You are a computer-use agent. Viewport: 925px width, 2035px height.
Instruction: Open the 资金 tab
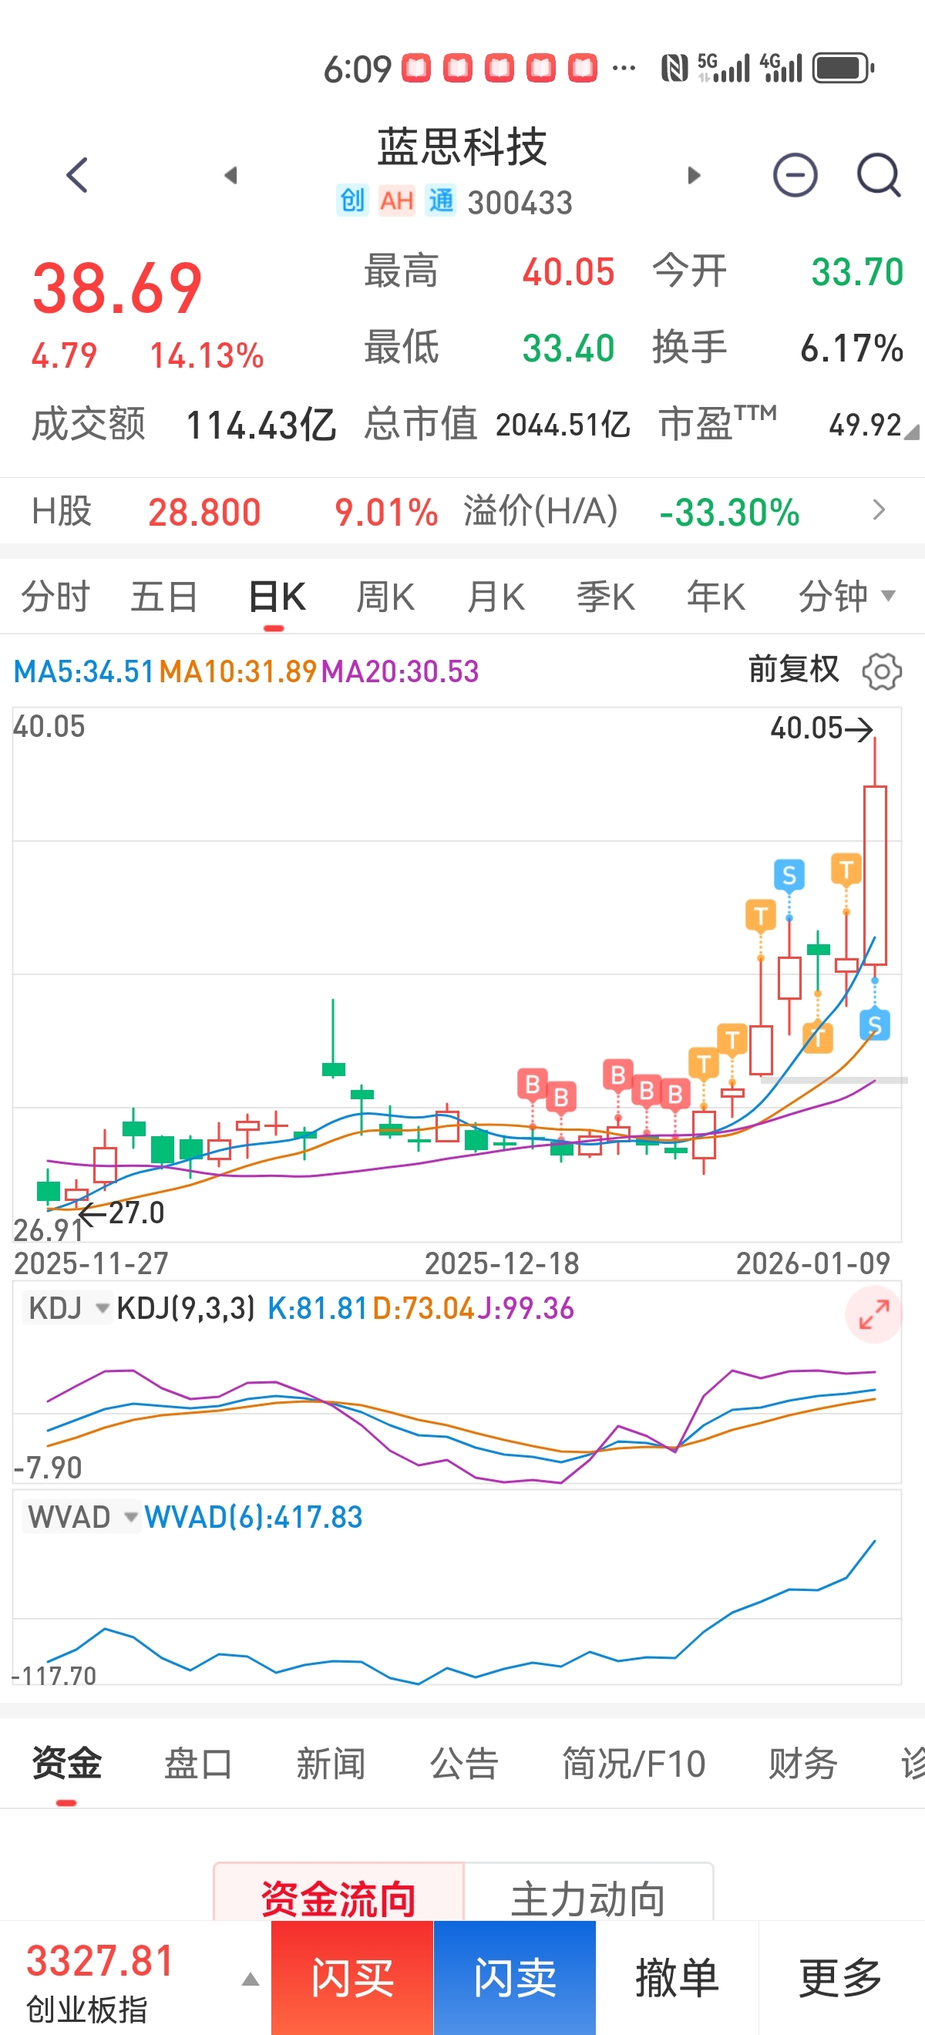coord(67,1763)
